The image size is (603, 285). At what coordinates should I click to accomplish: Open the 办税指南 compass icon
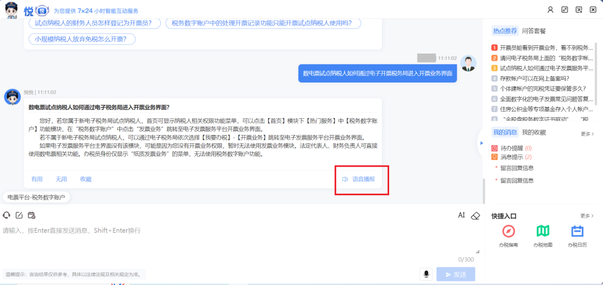(508, 231)
